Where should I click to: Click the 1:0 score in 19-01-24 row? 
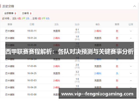pos(77,37)
